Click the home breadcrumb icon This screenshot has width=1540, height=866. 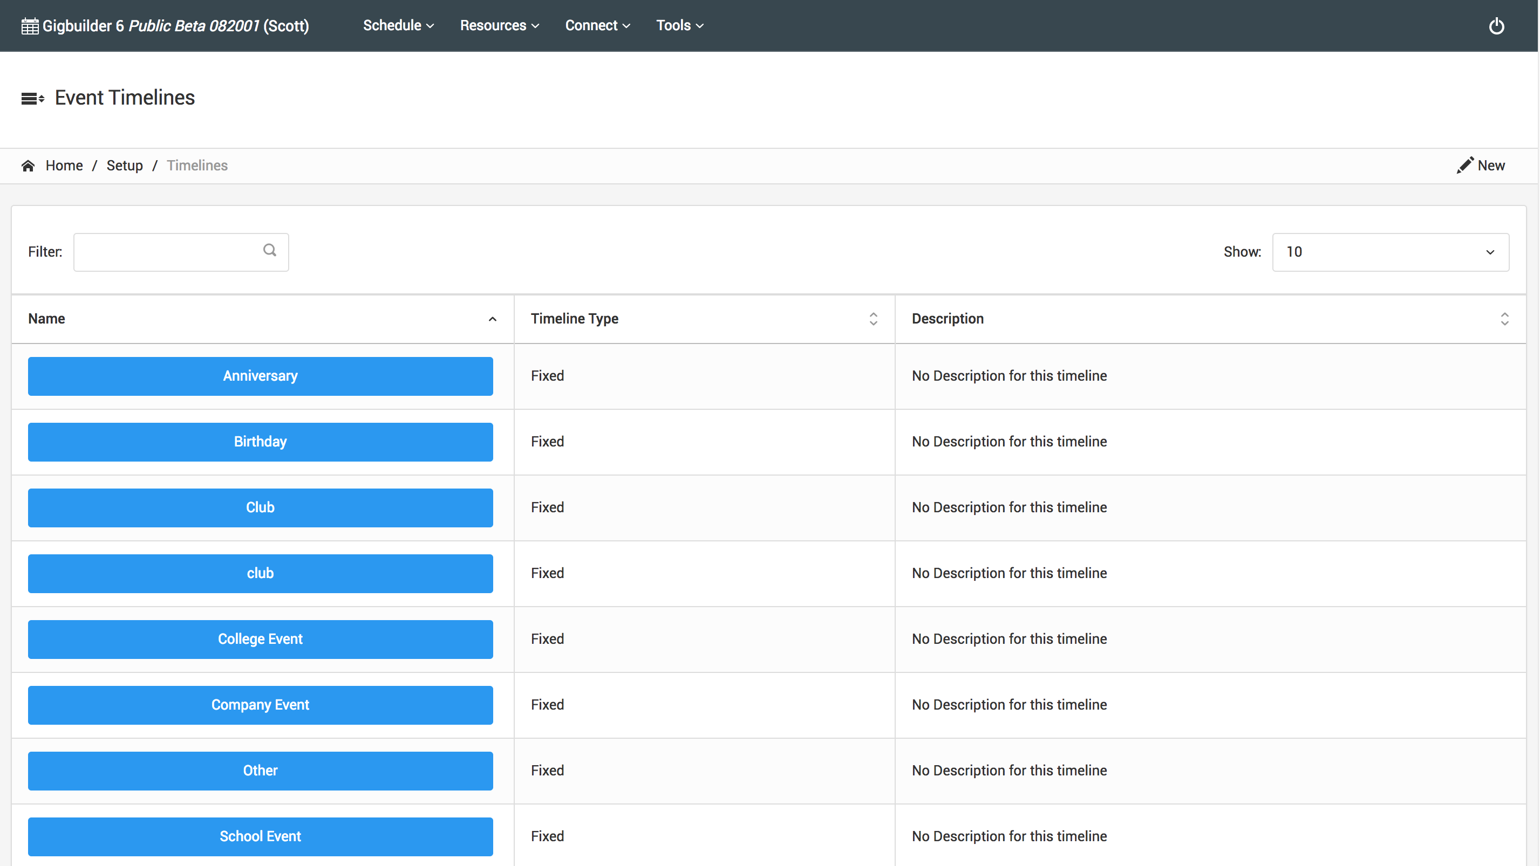tap(28, 166)
